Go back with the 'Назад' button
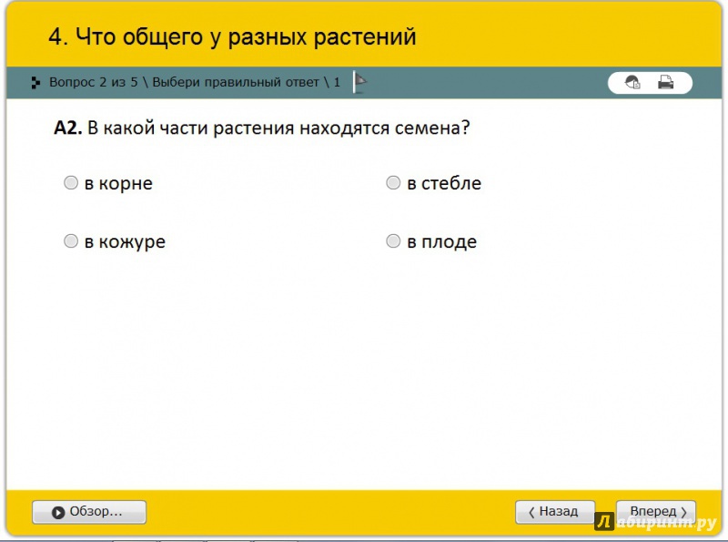728x542 pixels. click(x=555, y=512)
